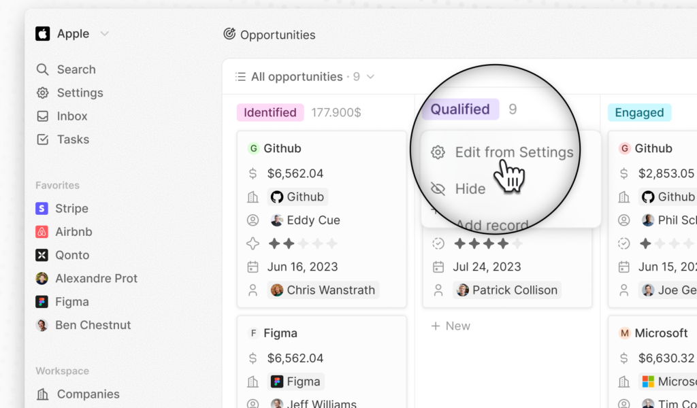Viewport: 697px width, 408px height.
Task: Open Stripe favorite by its logo
Action: (x=42, y=208)
